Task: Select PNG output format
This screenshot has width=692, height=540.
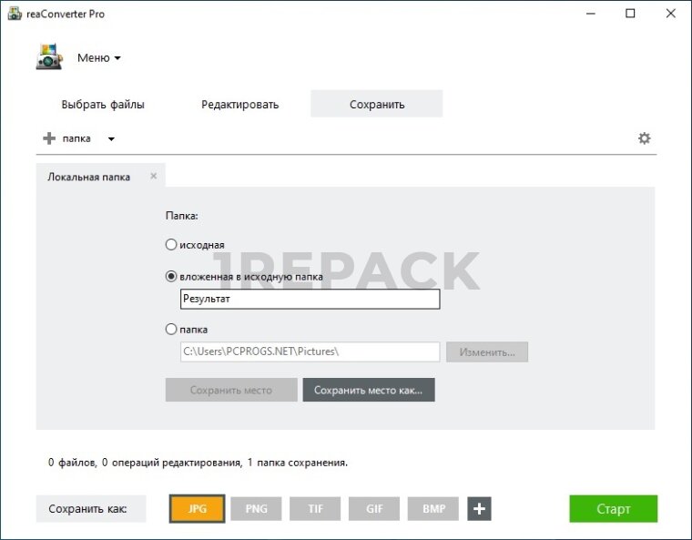Action: coord(256,509)
